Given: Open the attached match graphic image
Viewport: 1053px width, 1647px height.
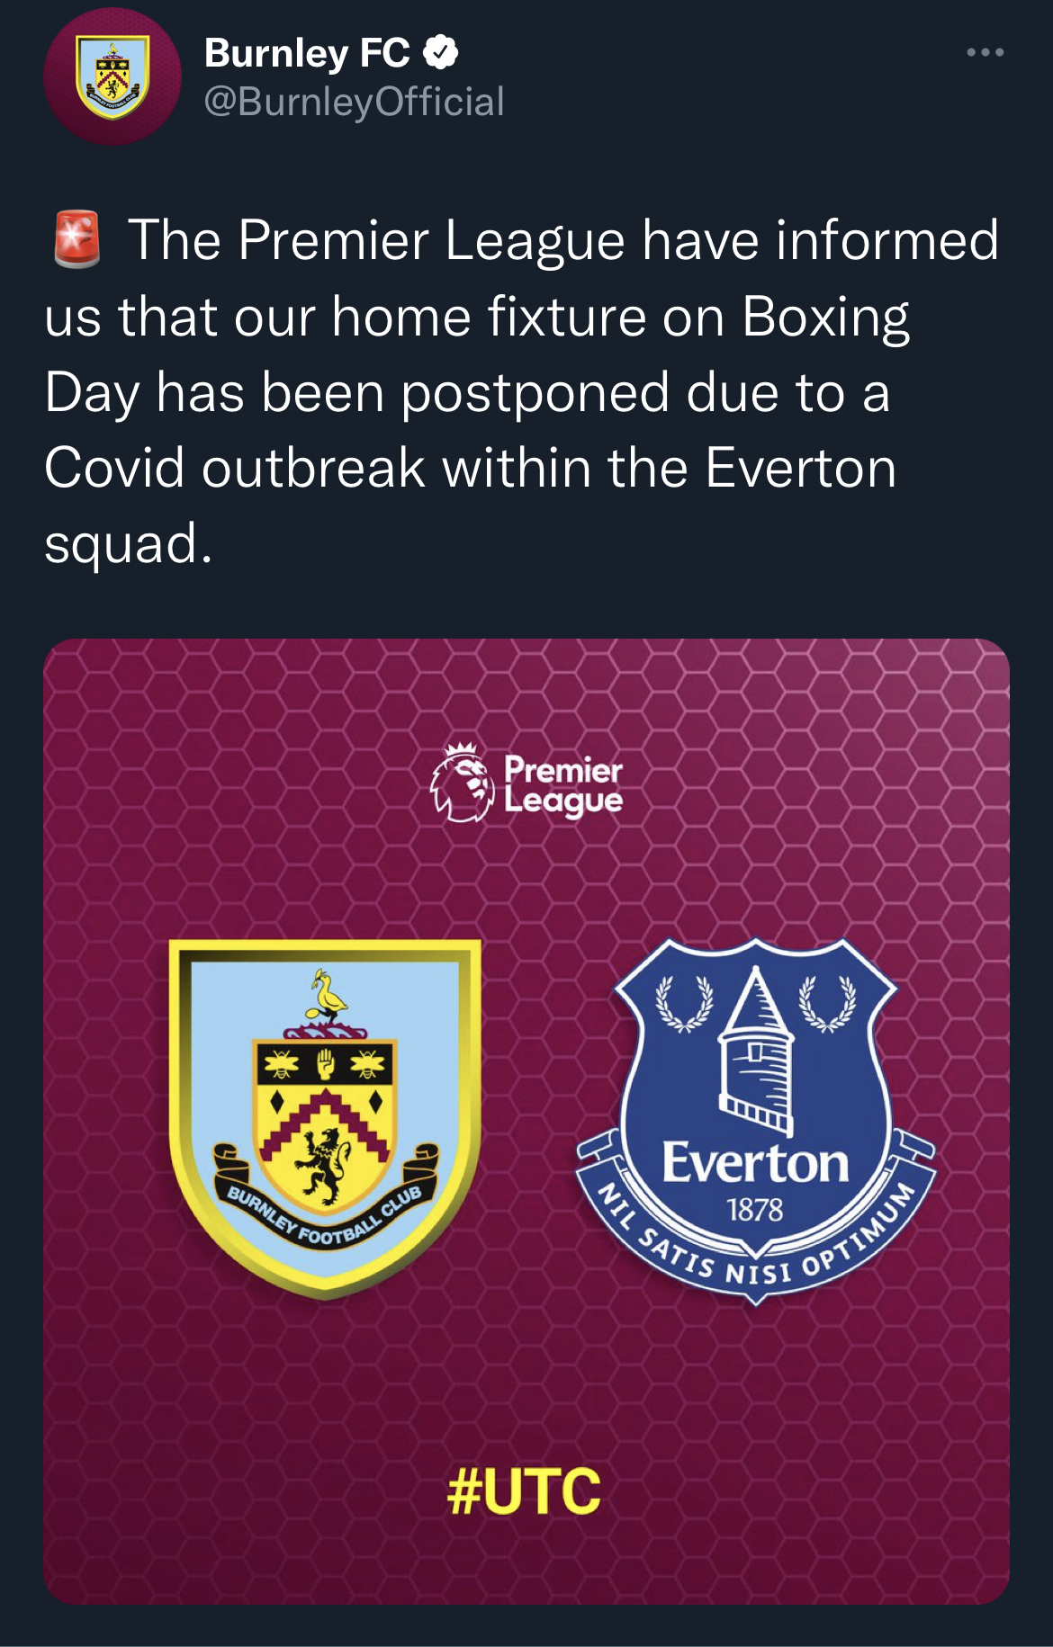Looking at the screenshot, I should pos(526,1121).
